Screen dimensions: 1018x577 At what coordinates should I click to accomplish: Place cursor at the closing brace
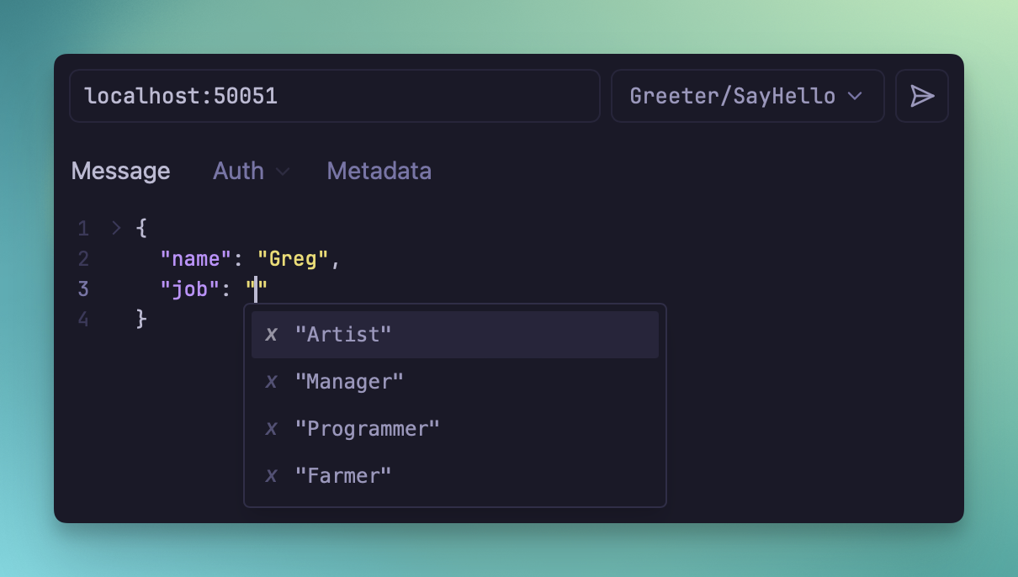coord(141,320)
